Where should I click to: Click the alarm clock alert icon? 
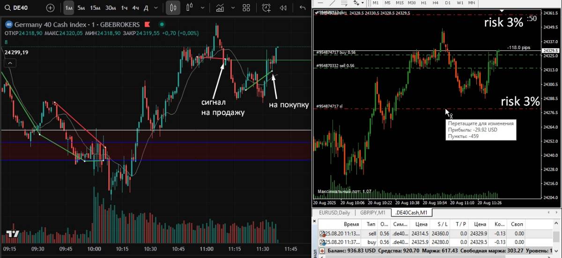click(266, 8)
